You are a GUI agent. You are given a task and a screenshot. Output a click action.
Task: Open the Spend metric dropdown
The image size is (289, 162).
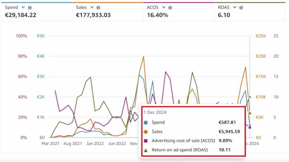pyautogui.click(x=23, y=7)
